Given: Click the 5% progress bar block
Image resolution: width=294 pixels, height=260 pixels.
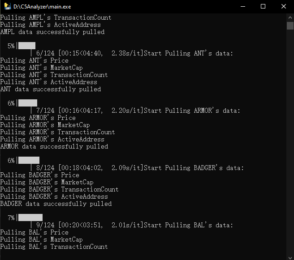Looking at the screenshot, I should pos(27,46).
